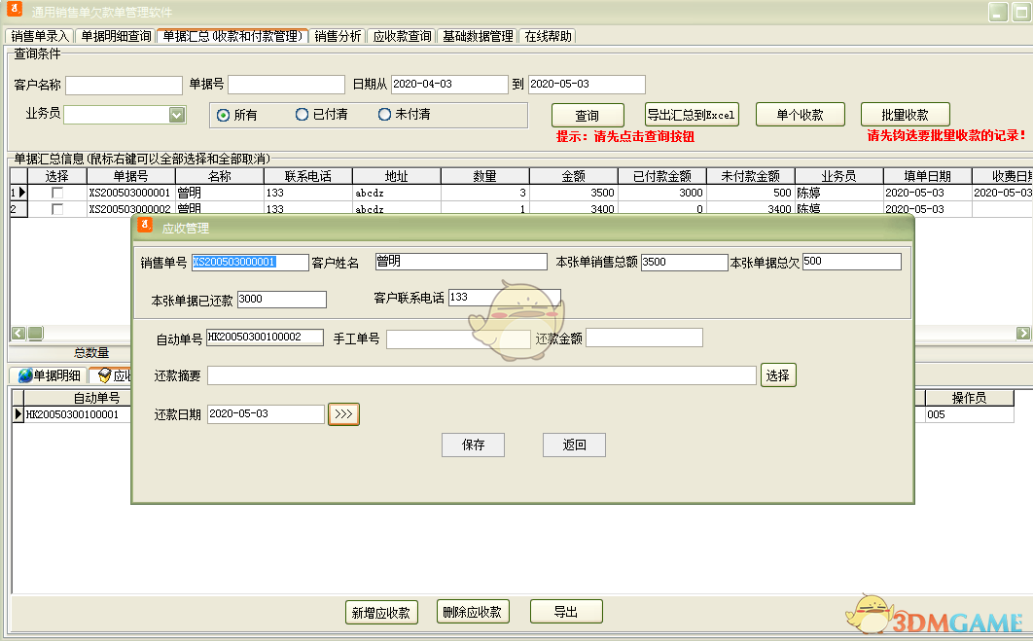Open the date picker with the >>> button
This screenshot has width=1033, height=641.
click(342, 413)
